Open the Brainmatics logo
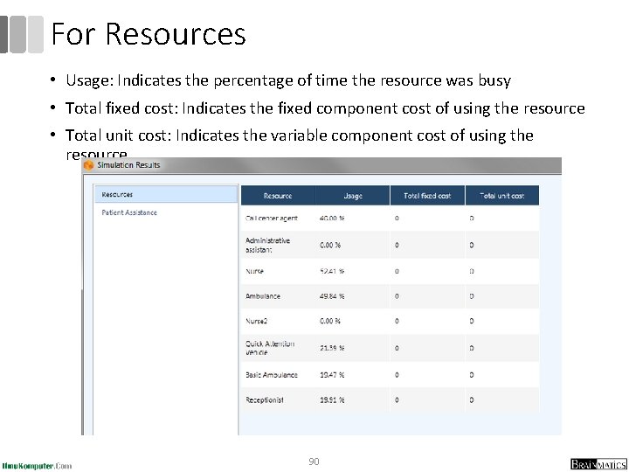The width and height of the screenshot is (629, 472). pos(598,464)
